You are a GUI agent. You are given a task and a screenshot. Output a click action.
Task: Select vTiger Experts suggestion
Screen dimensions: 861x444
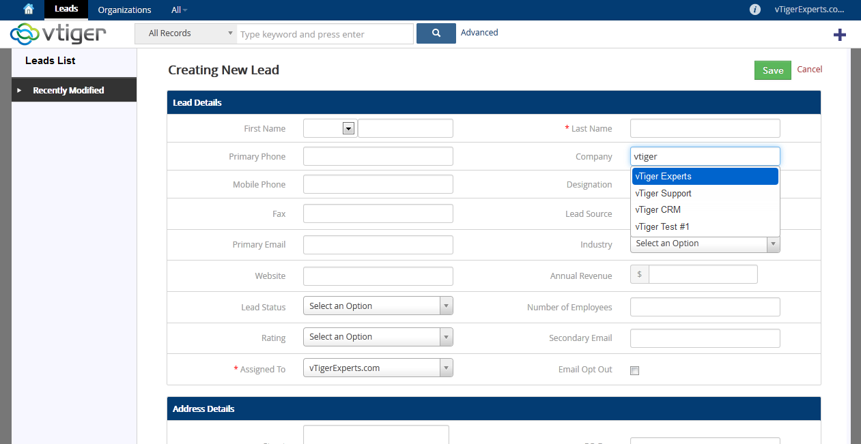pyautogui.click(x=705, y=176)
